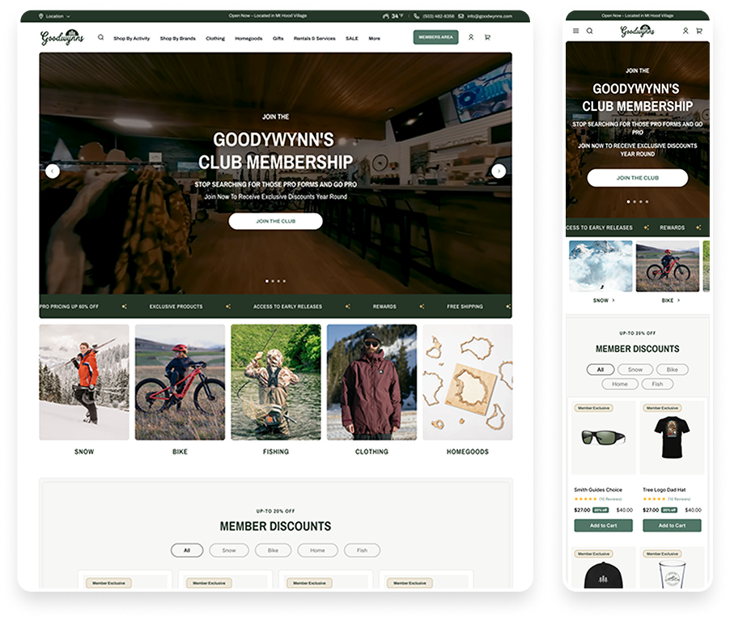
Task: Click the search magnifier in desktop navigation bar
Action: coord(101,37)
